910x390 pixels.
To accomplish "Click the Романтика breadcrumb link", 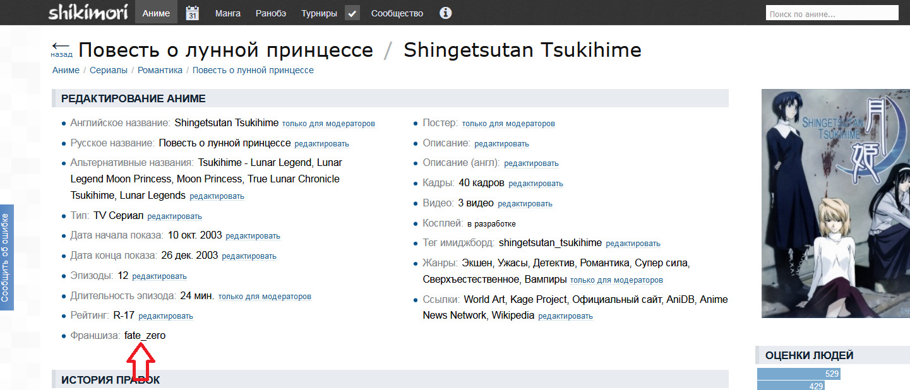I will point(160,70).
